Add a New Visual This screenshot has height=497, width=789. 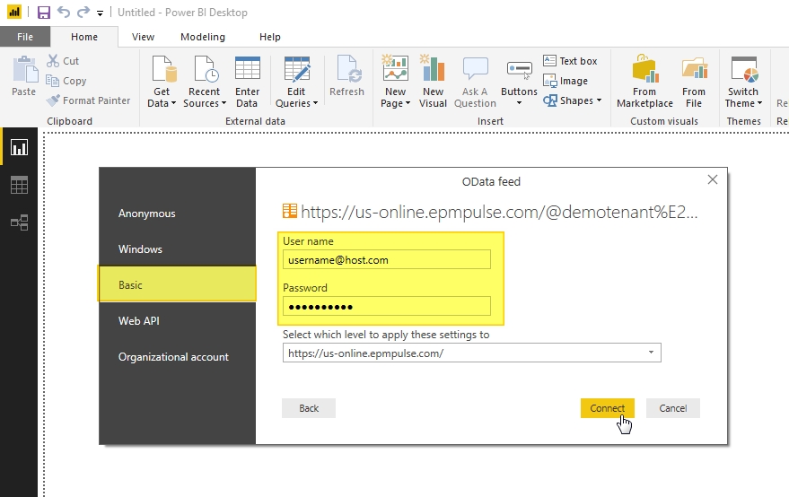[x=433, y=82]
